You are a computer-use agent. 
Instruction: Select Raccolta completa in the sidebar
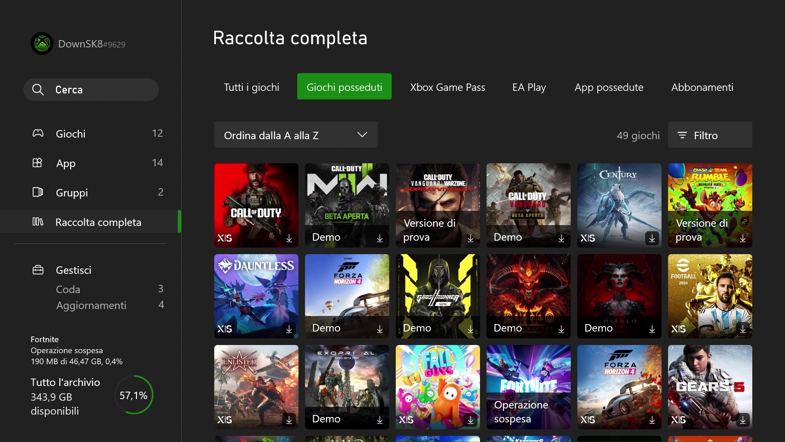click(90, 222)
